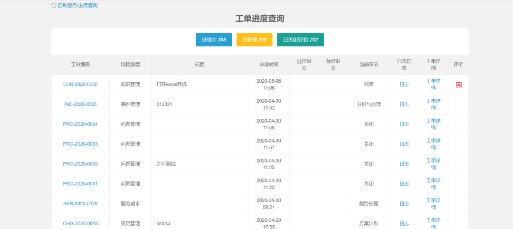Screen dimensions: 513x229
Task: Open work order LOR-2020-0035
Action: pyautogui.click(x=80, y=85)
